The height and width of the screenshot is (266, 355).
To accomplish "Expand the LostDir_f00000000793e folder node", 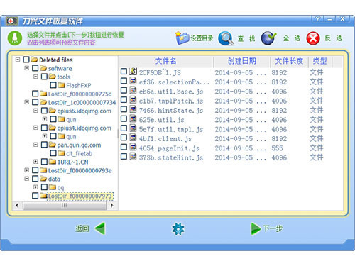I will click(x=27, y=170).
